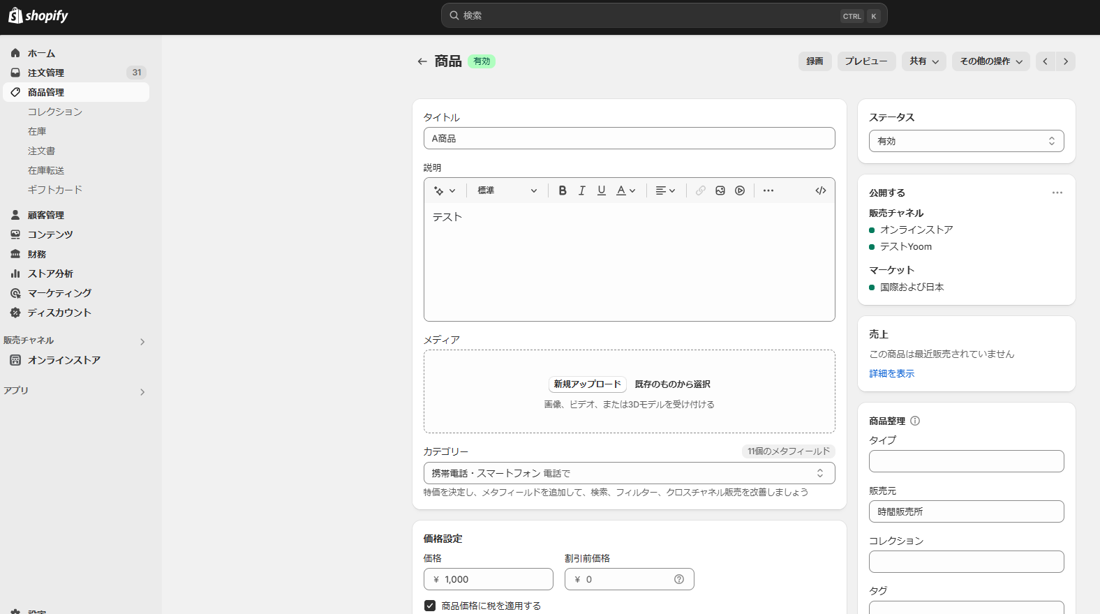Open ストア分析 from the sidebar
The width and height of the screenshot is (1100, 614).
click(50, 274)
